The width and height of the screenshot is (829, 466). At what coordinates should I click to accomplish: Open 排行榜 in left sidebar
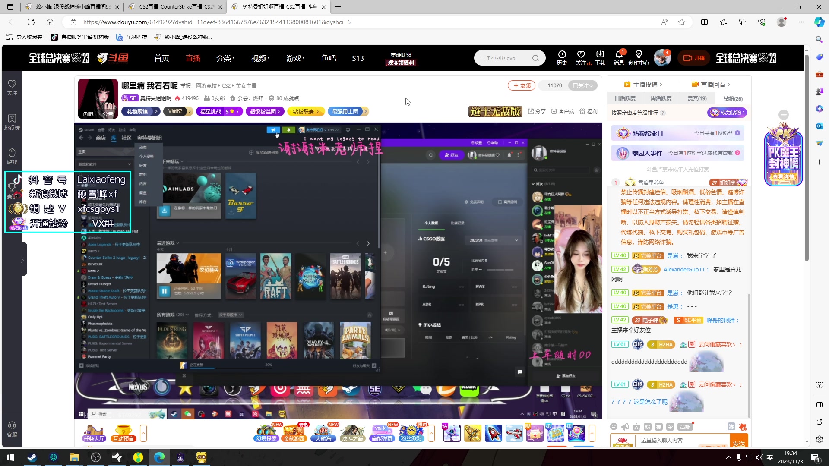(x=12, y=122)
